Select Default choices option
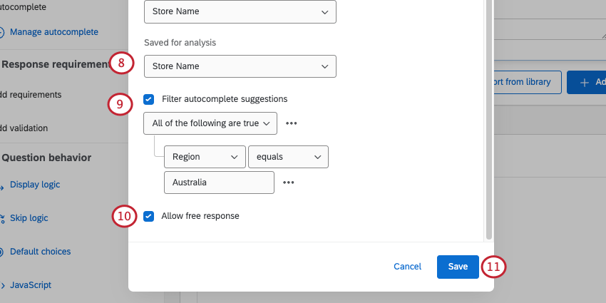 point(40,252)
